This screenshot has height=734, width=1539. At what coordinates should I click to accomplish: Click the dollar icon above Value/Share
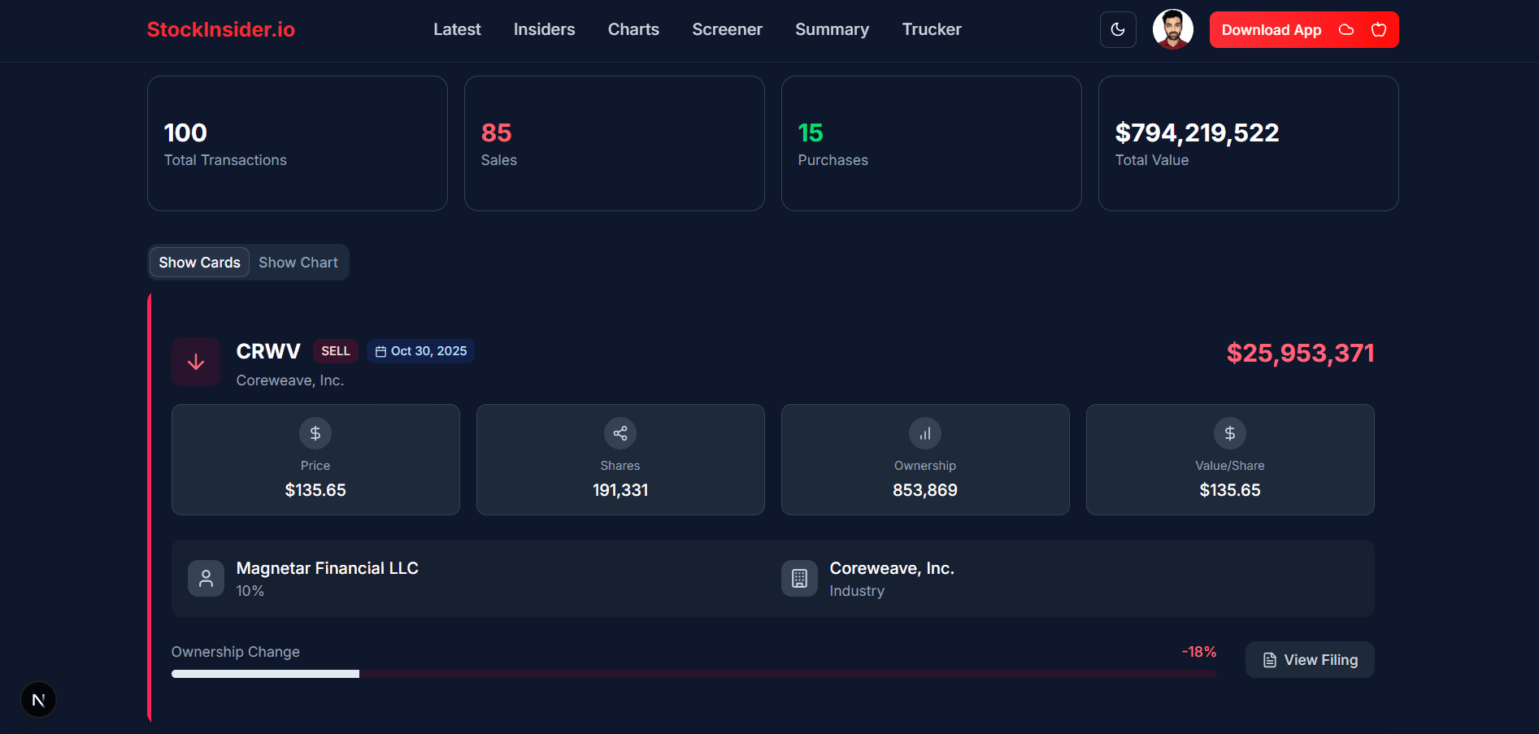[x=1229, y=433]
